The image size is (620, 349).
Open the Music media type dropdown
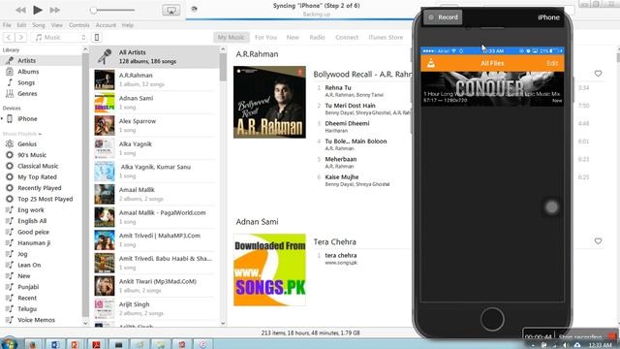pyautogui.click(x=60, y=37)
